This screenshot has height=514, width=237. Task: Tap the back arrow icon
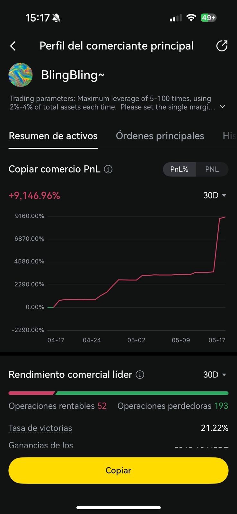[13, 46]
